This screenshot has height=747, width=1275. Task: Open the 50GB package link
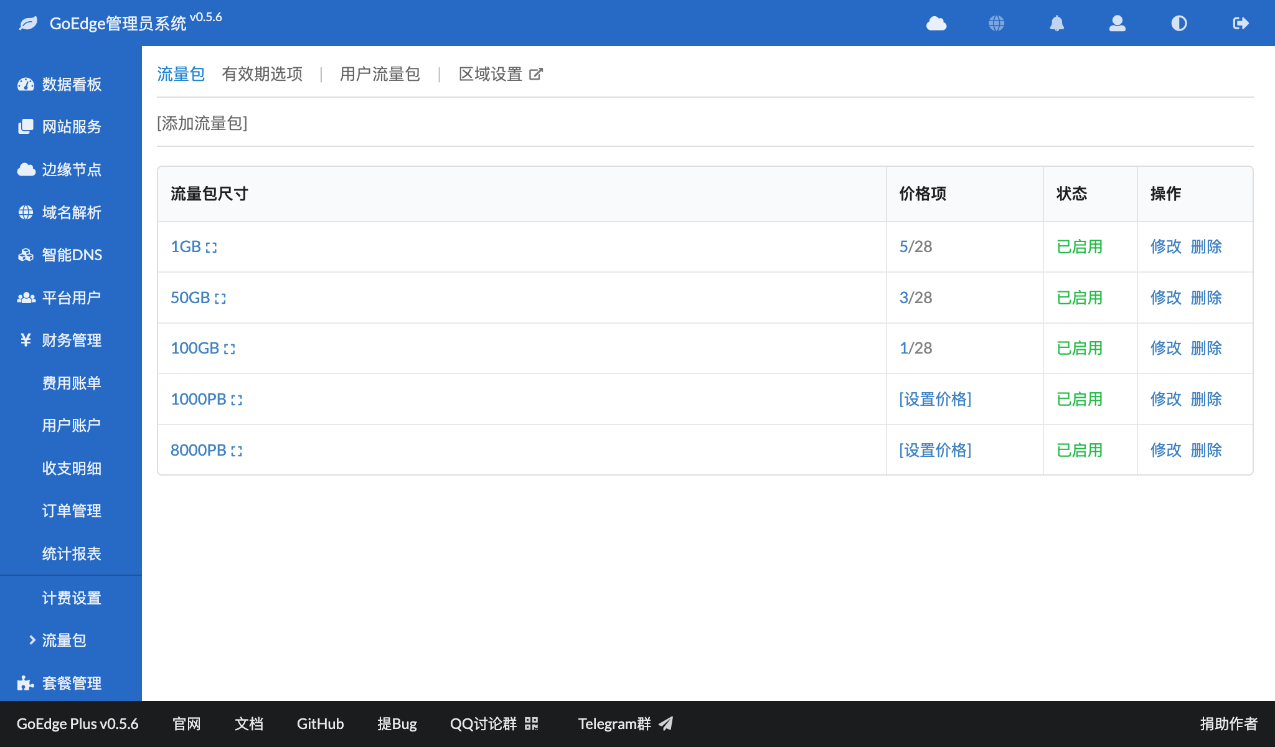coord(190,298)
